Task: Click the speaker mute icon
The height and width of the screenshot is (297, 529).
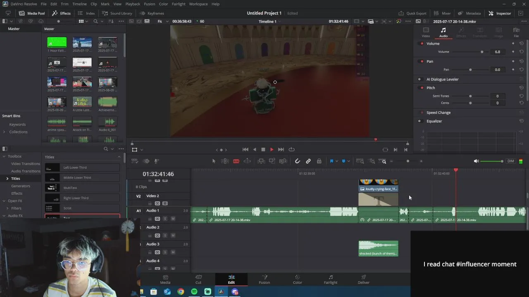Action: point(476,161)
